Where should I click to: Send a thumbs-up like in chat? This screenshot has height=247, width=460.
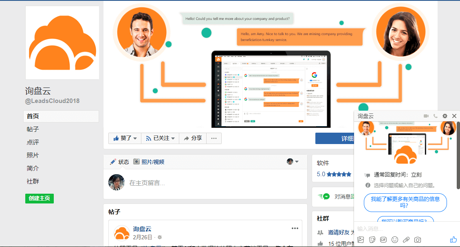point(453,239)
